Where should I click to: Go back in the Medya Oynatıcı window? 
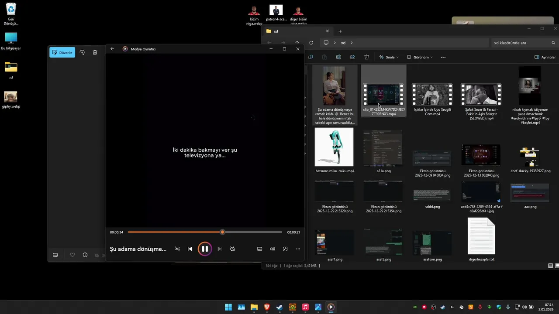click(x=112, y=49)
